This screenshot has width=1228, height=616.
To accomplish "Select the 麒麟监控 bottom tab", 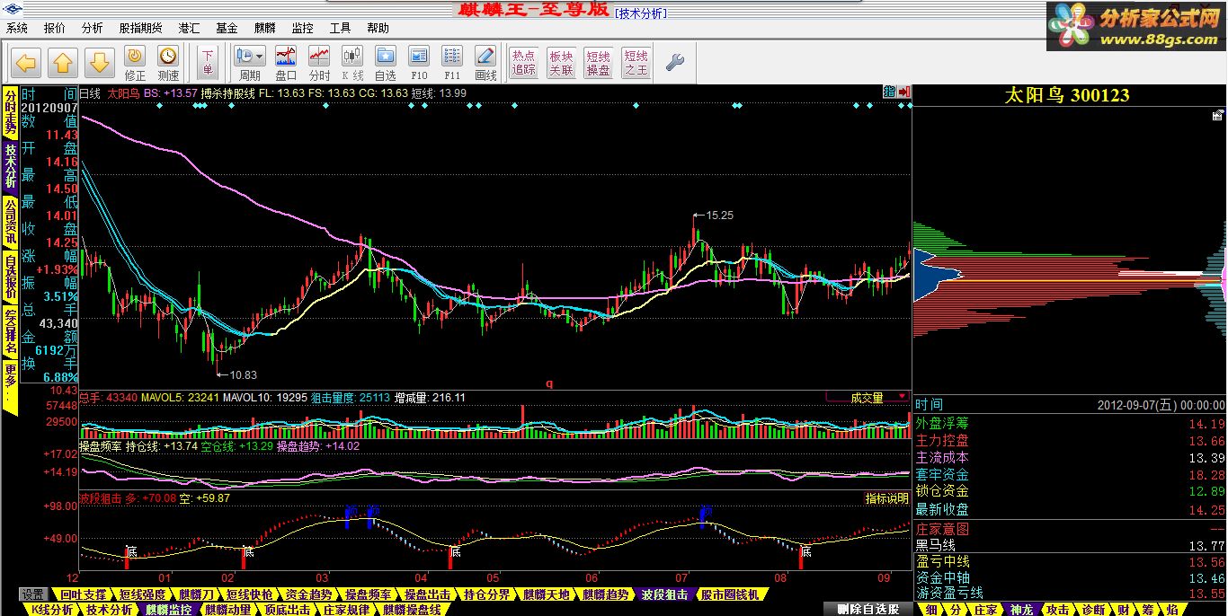I will [x=169, y=609].
